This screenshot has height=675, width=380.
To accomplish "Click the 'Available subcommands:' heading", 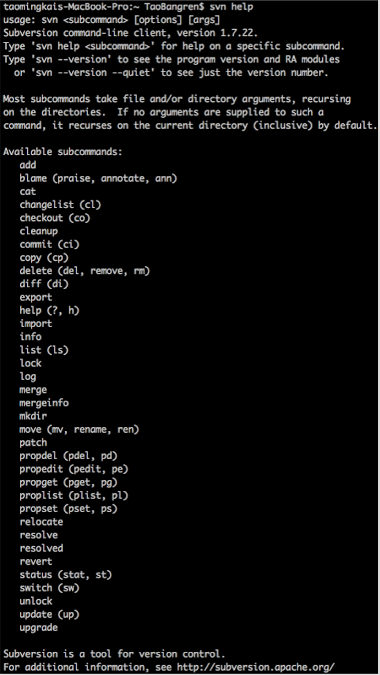I will tap(63, 152).
